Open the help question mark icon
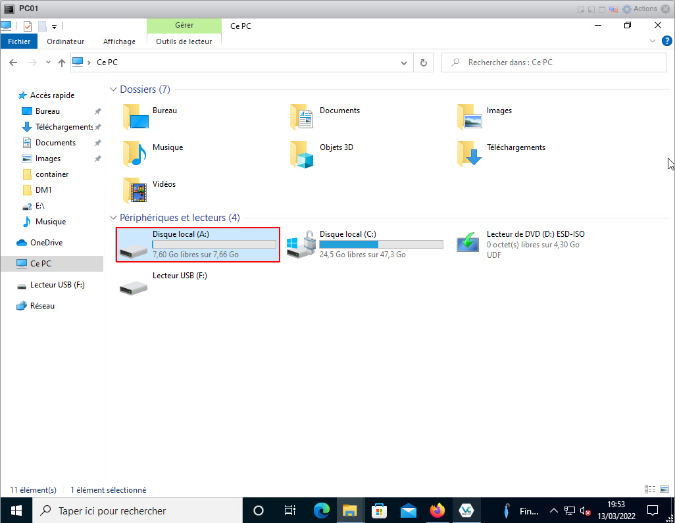 666,41
